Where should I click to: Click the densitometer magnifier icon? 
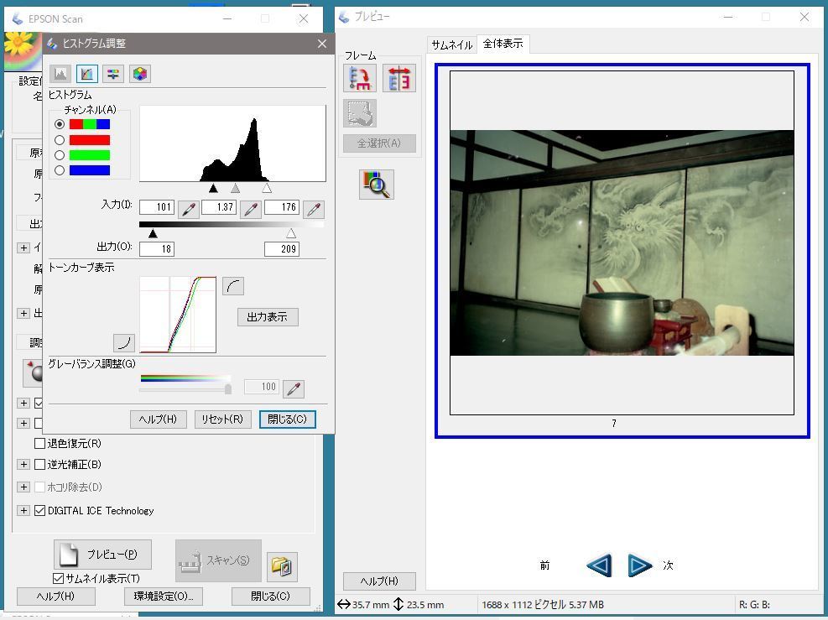coord(377,185)
